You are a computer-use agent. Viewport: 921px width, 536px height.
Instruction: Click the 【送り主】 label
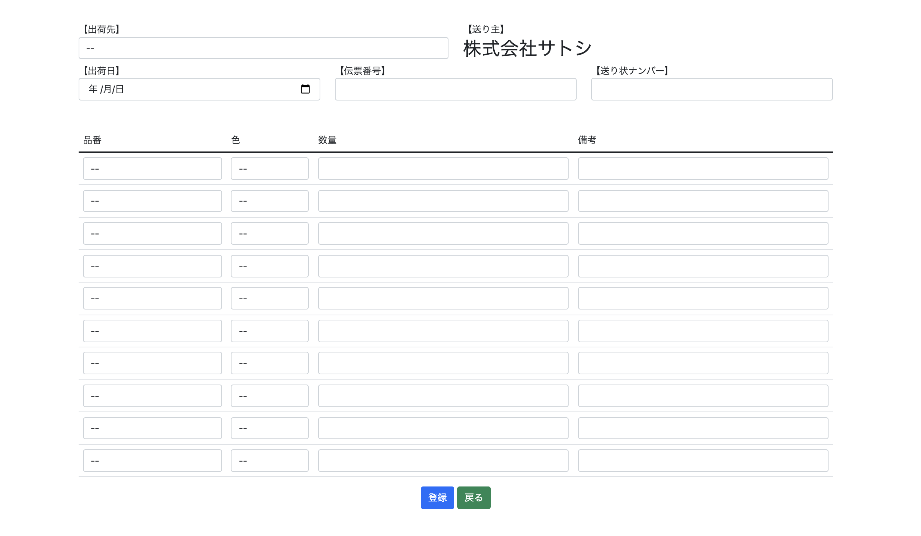[486, 29]
